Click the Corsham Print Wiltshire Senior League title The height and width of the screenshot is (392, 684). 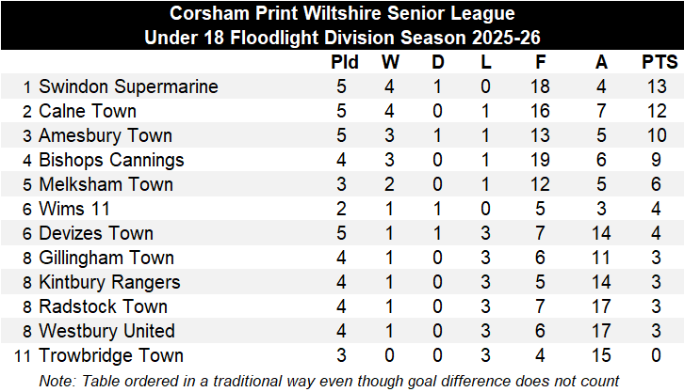coord(342,14)
